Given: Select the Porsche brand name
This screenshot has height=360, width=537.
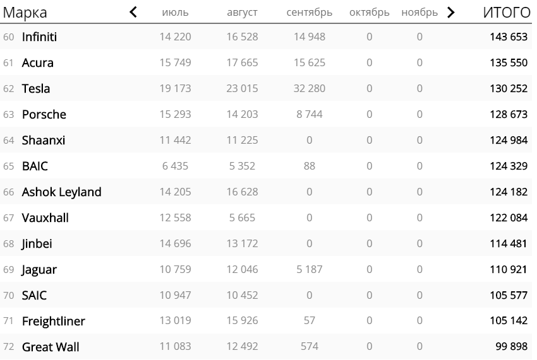Looking at the screenshot, I should coord(44,114).
